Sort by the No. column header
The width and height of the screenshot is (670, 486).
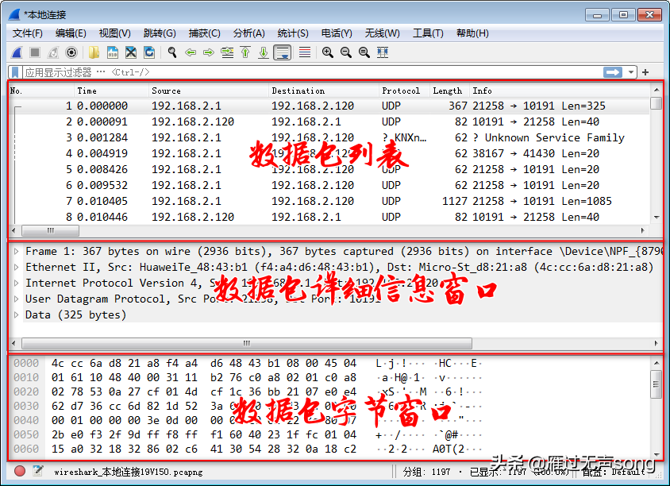coord(41,91)
